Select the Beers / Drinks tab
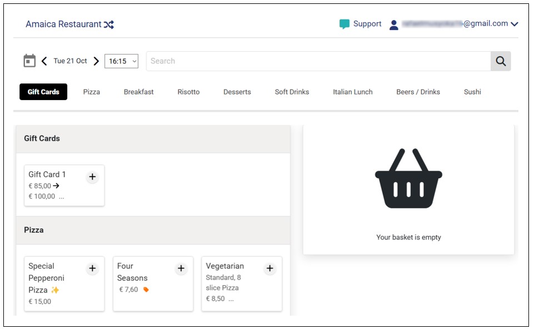Viewport: 534px width, 329px height. (418, 92)
